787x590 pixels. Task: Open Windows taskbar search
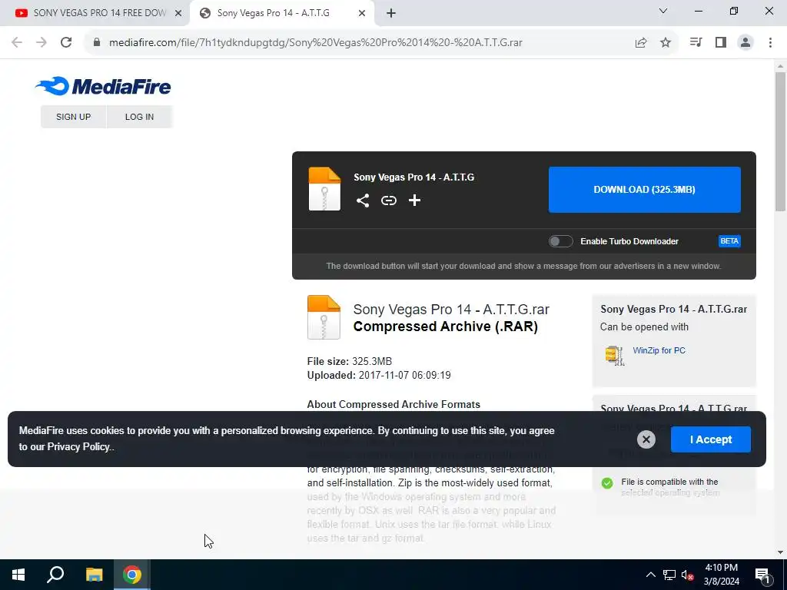click(55, 575)
